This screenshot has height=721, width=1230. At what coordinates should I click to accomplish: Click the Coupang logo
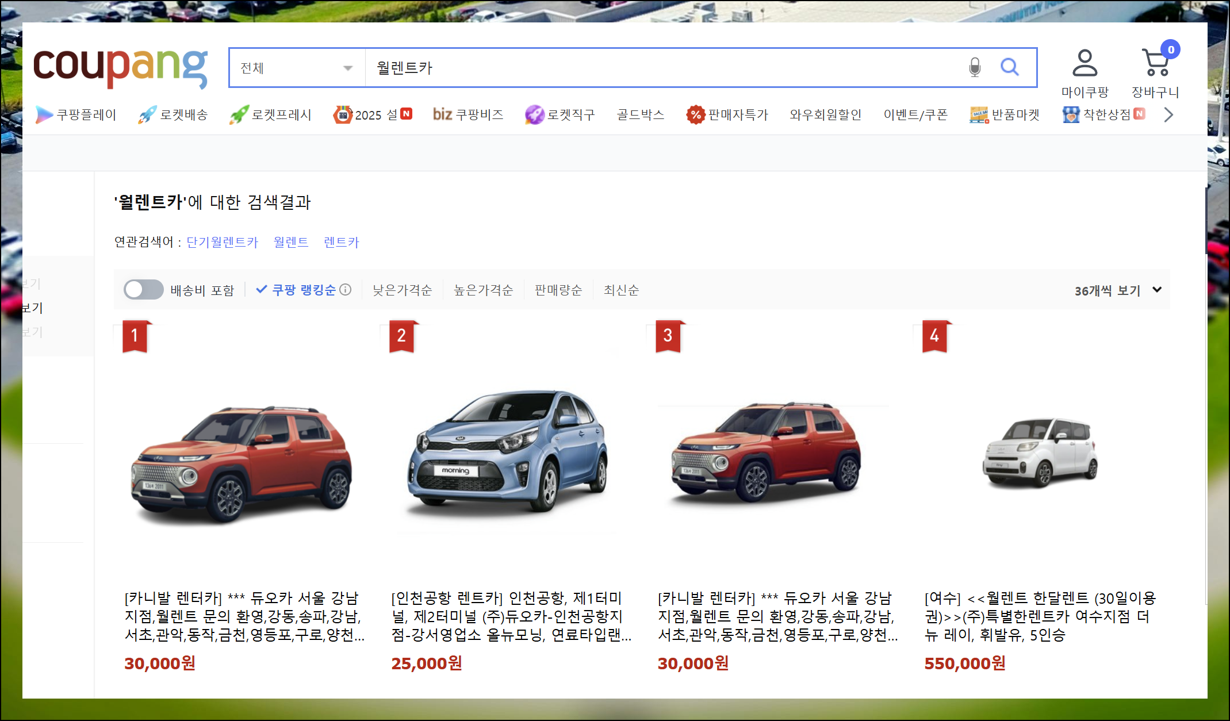point(120,68)
